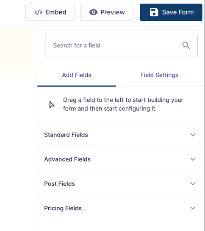The height and width of the screenshot is (231, 205).
Task: Switch to the Add Fields tab
Action: pos(77,75)
